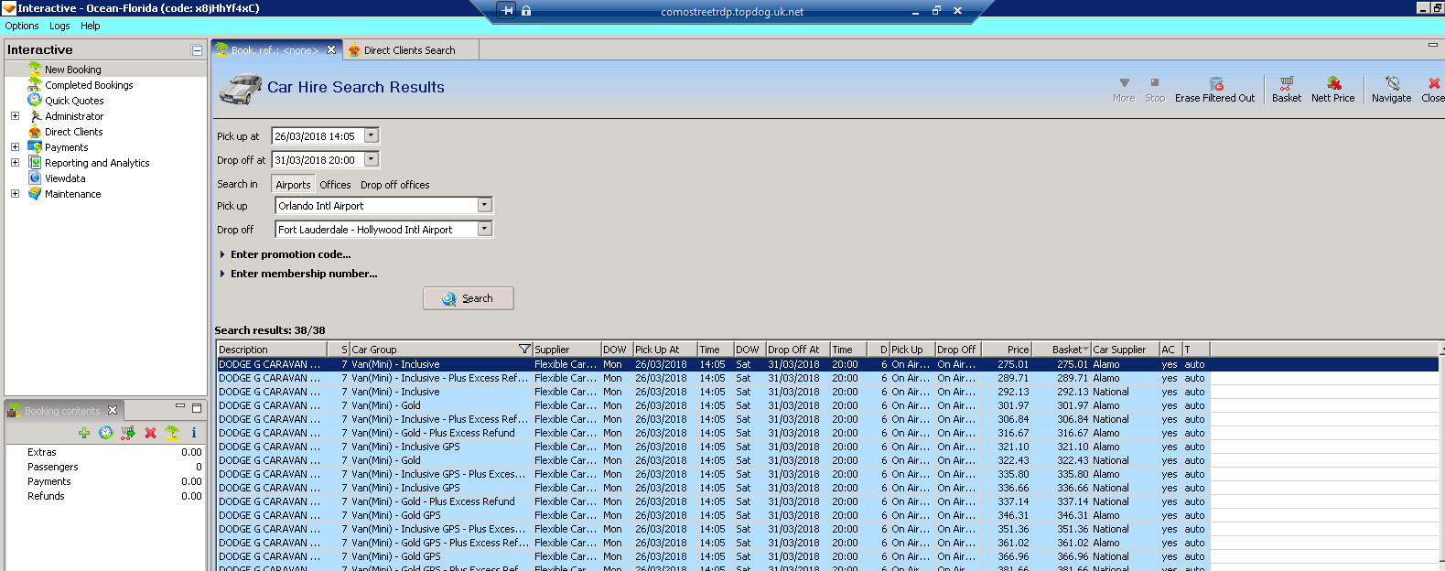
Task: Expand the Payments tree node
Action: pos(15,147)
